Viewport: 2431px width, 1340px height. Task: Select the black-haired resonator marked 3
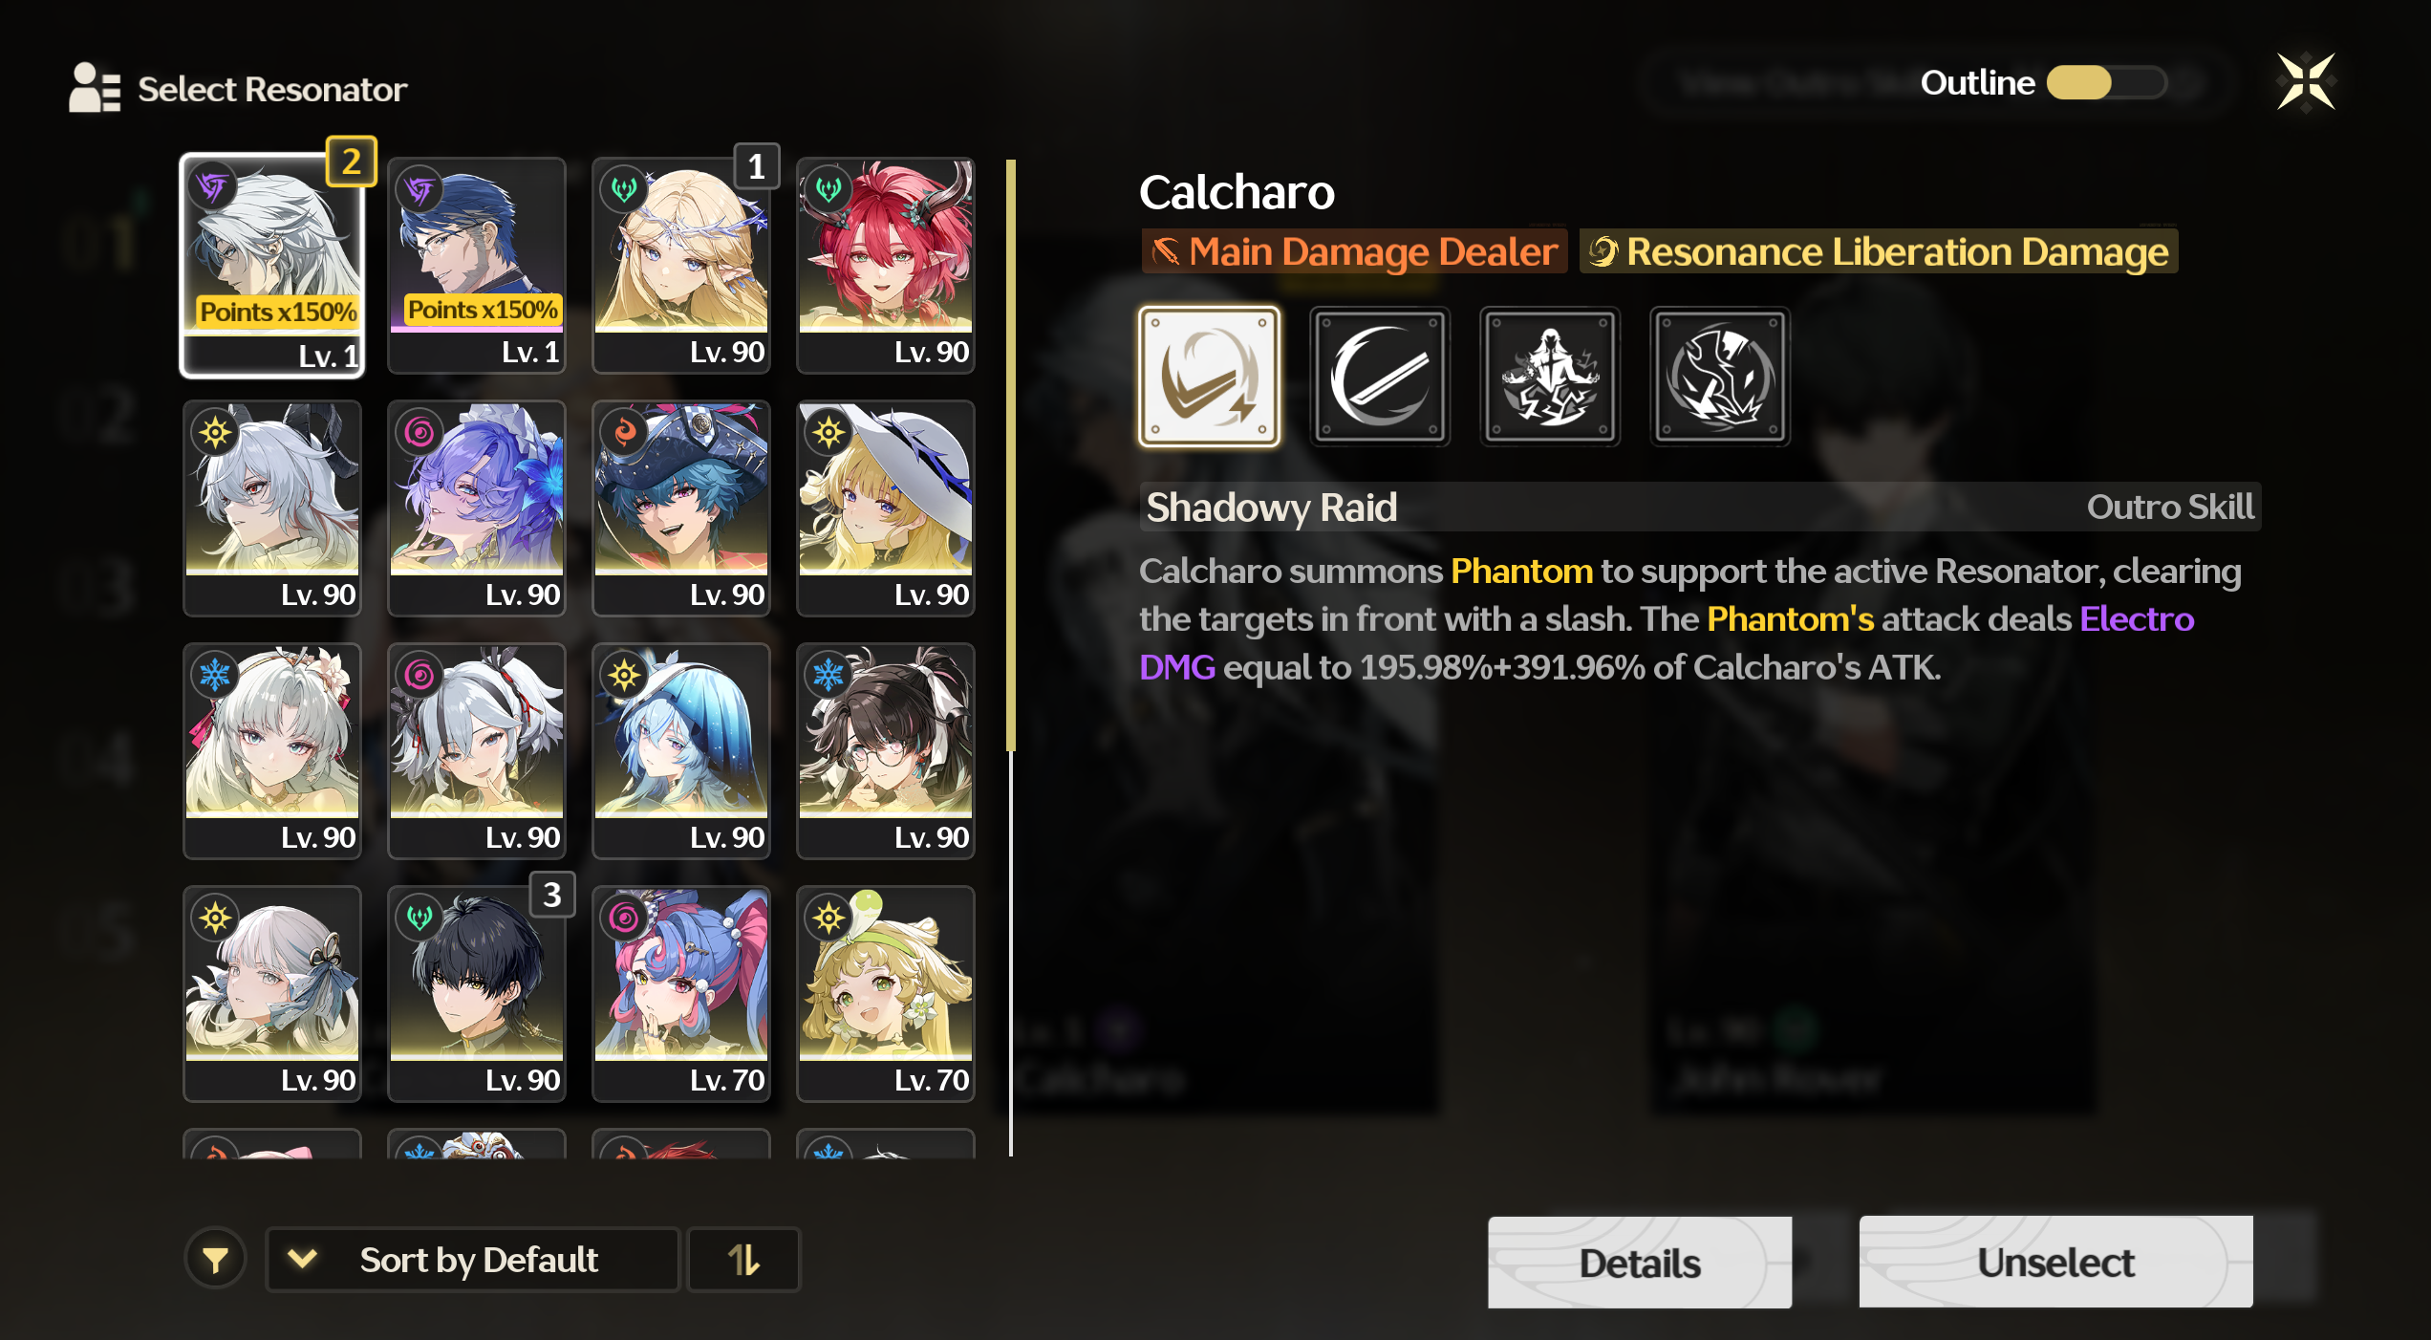pos(477,994)
